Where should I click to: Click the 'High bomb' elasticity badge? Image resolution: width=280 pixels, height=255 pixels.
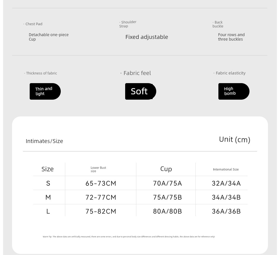(234, 91)
